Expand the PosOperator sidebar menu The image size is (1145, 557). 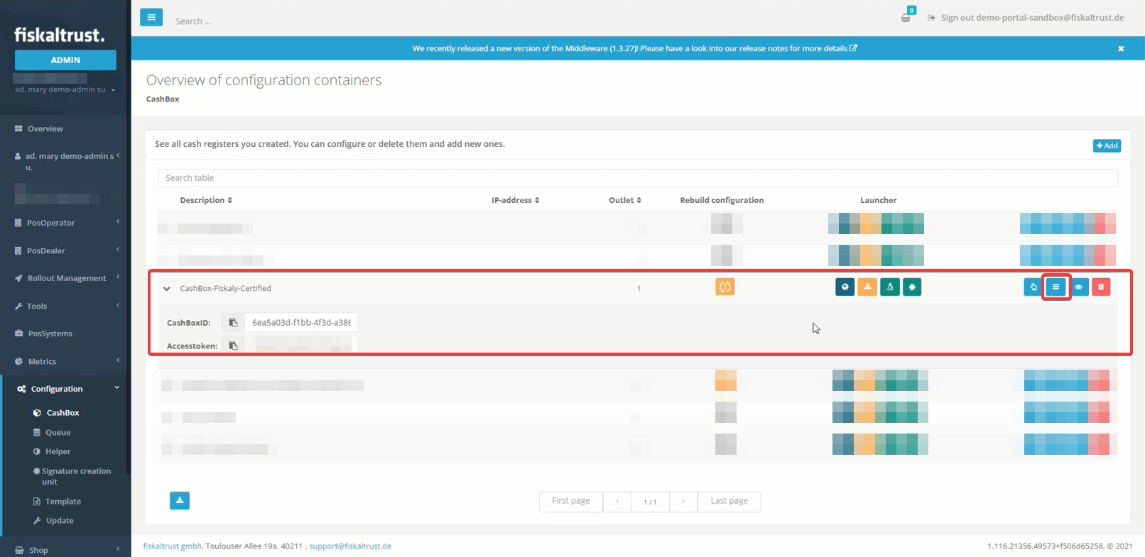click(65, 223)
